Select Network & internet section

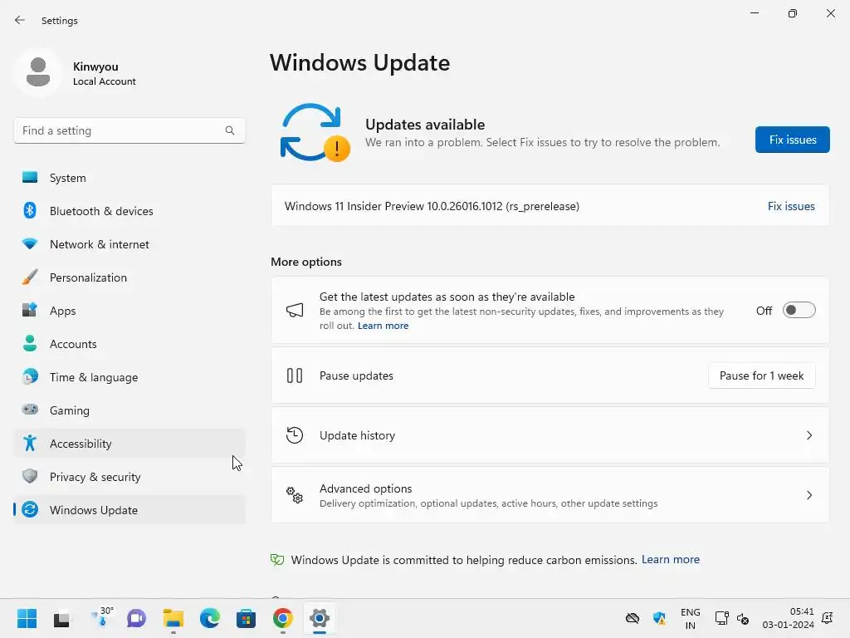pos(129,244)
